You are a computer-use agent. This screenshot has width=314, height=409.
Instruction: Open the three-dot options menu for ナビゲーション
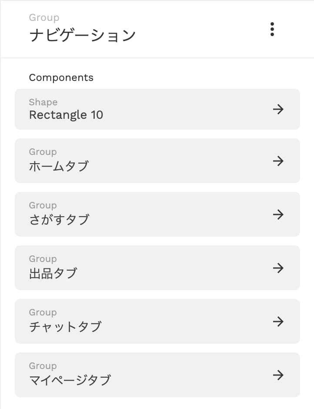click(x=272, y=29)
